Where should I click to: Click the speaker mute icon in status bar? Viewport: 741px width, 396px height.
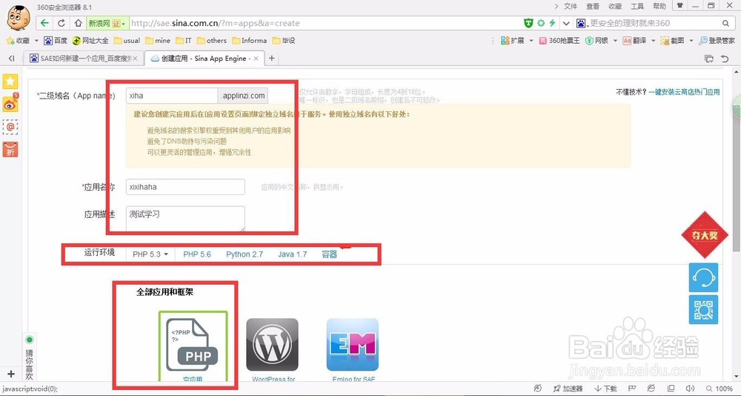tap(689, 389)
